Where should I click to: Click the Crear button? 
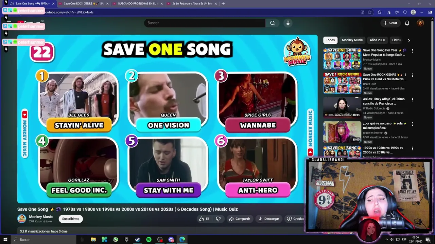(390, 23)
